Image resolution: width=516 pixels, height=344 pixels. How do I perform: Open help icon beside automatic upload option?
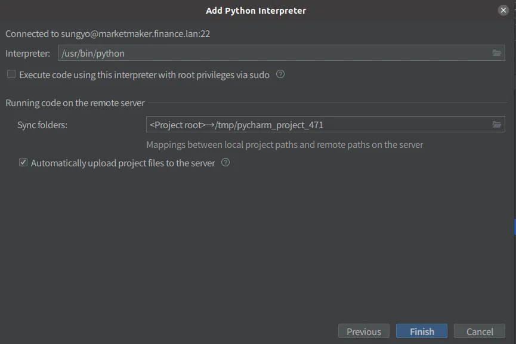click(225, 162)
